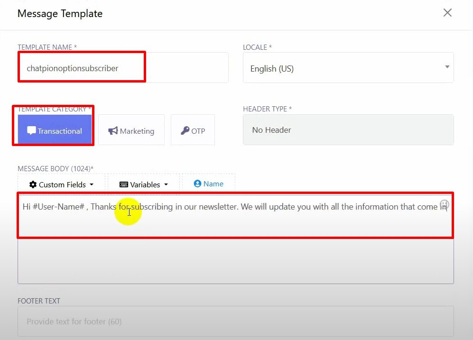Choose the Marketing template category
473x340 pixels.
pos(131,130)
